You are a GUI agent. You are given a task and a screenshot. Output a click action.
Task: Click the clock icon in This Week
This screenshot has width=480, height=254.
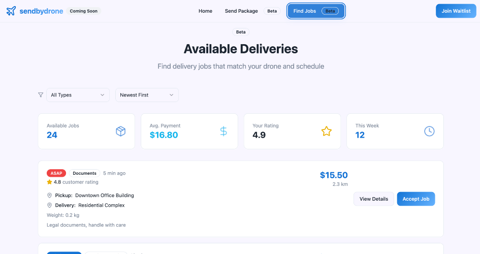429,131
